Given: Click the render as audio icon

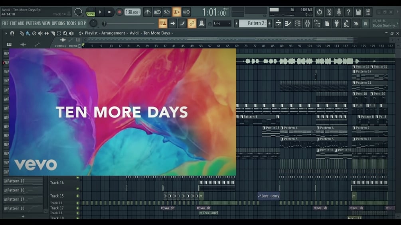Looking at the screenshot, I should pos(368,12).
